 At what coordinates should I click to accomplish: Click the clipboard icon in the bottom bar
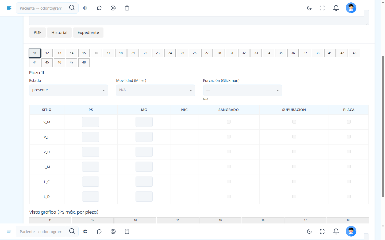click(127, 231)
